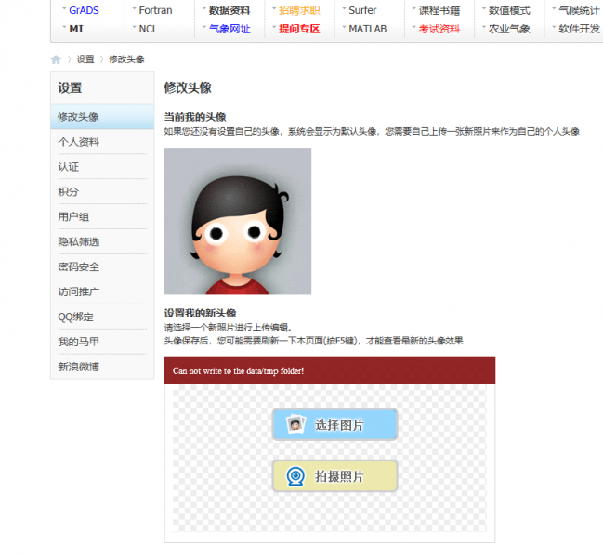
Task: Click the 拍摄照片 button label
Action: [339, 476]
